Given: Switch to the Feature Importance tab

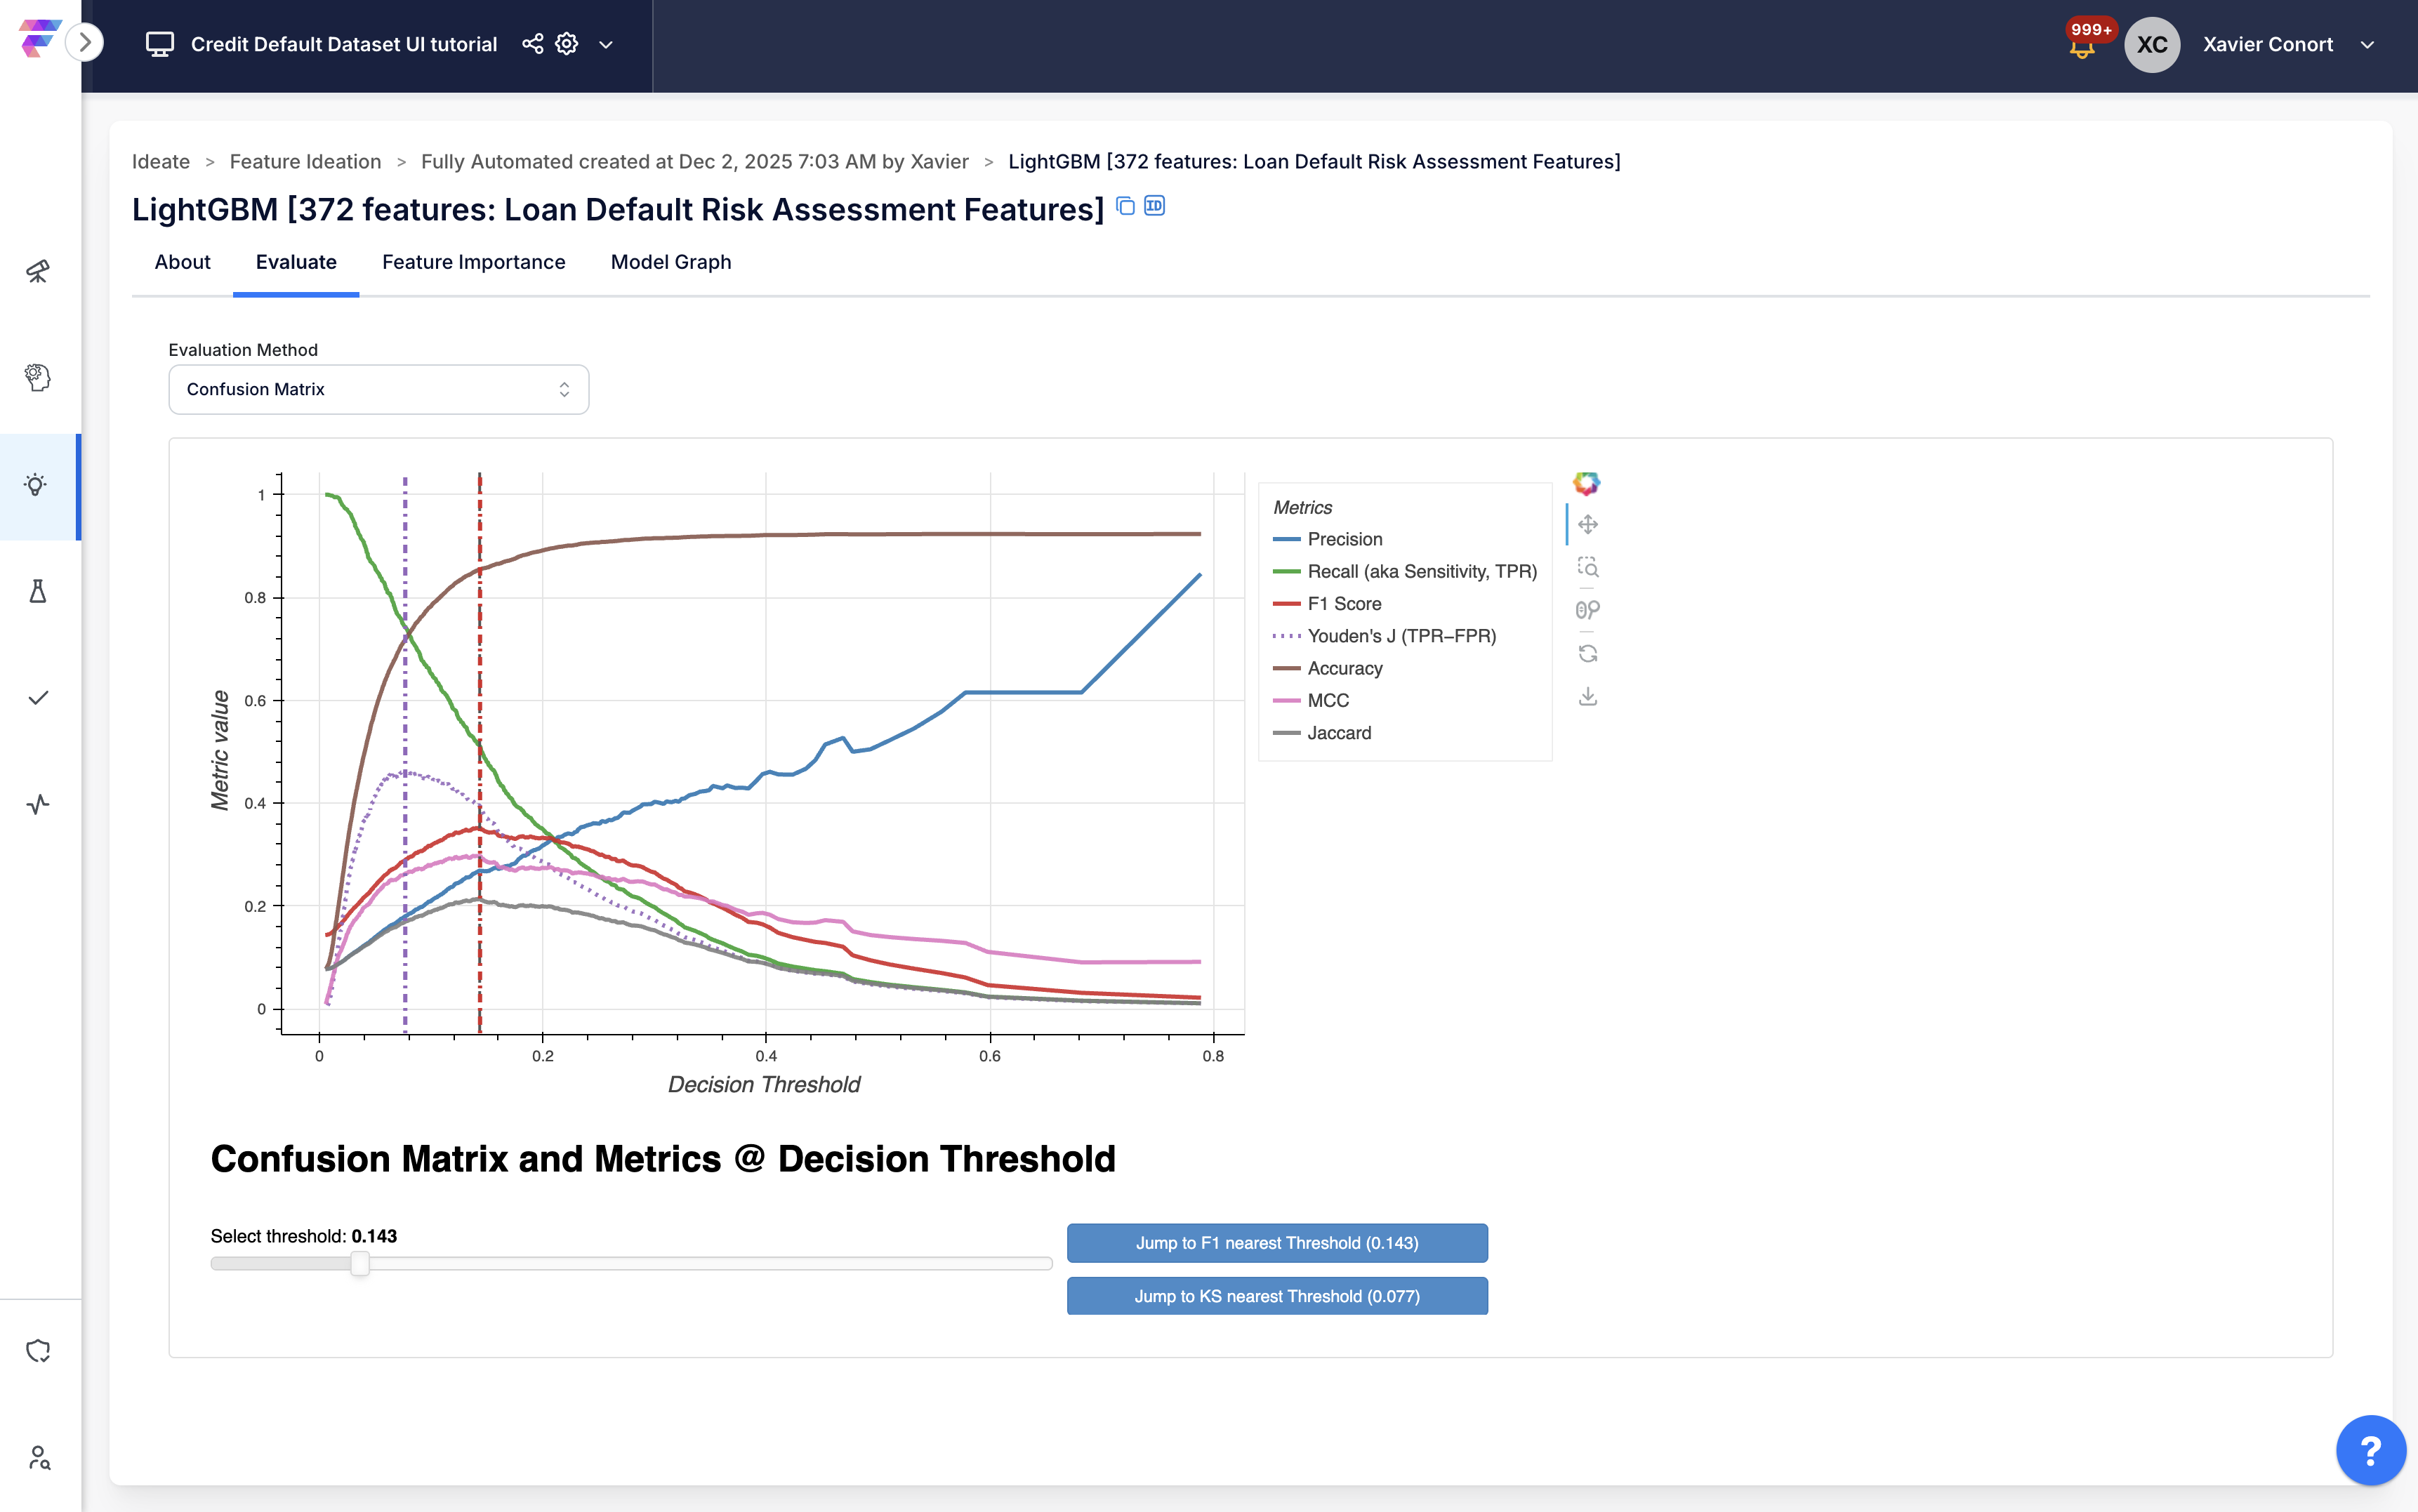Looking at the screenshot, I should tap(473, 262).
